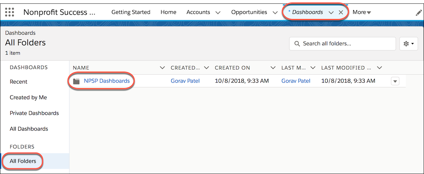This screenshot has width=424, height=174.
Task: Click the magnifier icon in search box
Action: tap(297, 44)
